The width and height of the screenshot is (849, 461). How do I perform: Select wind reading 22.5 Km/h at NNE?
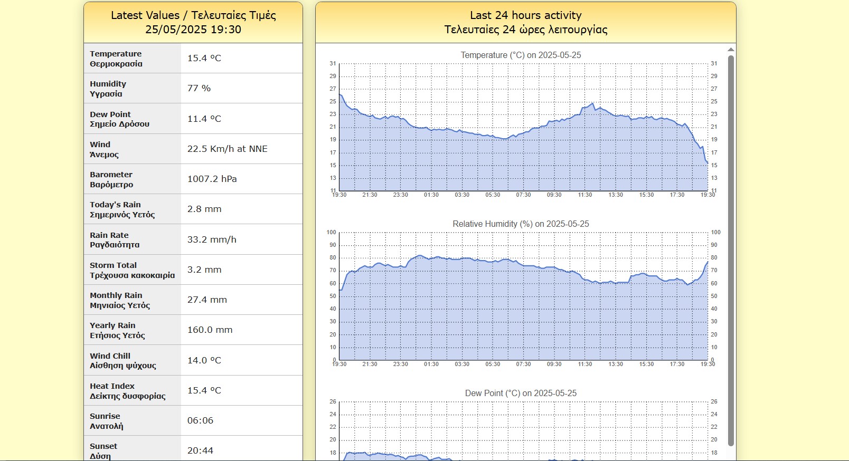pyautogui.click(x=228, y=149)
